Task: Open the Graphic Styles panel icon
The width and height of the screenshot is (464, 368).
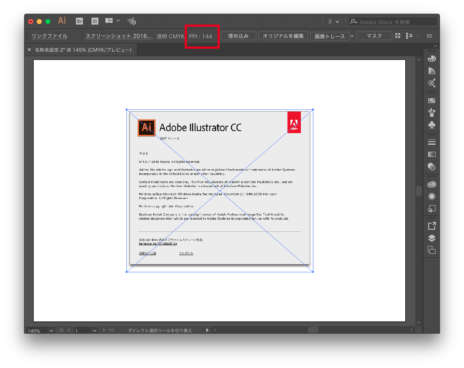Action: pyautogui.click(x=432, y=209)
